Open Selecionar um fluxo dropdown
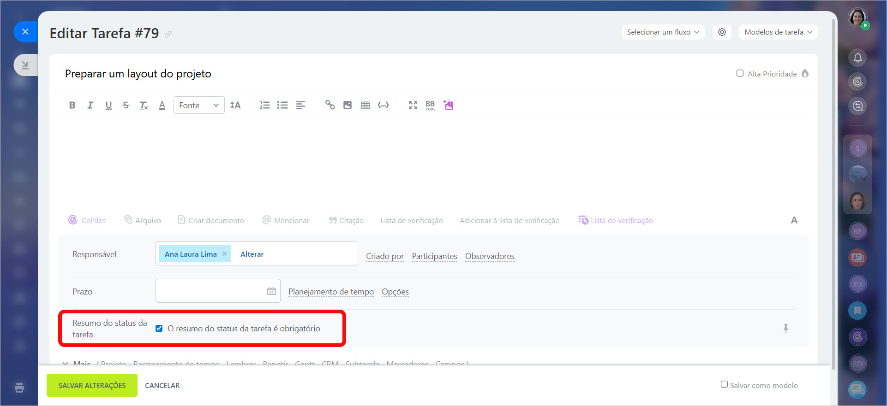This screenshot has height=406, width=887. 663,32
